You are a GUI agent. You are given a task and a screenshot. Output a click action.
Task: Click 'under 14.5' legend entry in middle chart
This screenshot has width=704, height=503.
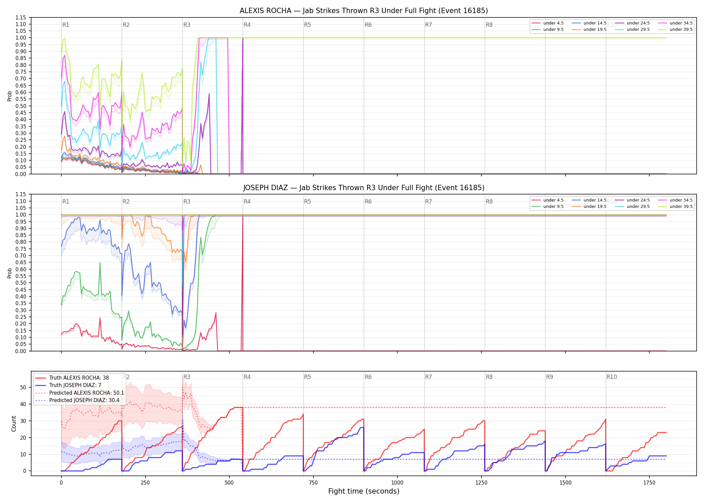tap(589, 200)
